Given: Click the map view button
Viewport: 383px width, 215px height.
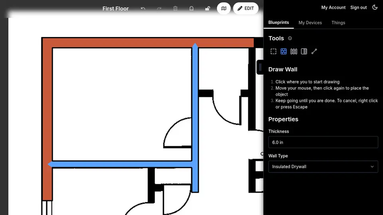Looking at the screenshot, I should (x=224, y=8).
